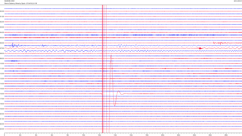Click the red burst near 24m on 07:30 trace
242x136 pixels.
tap(200, 48)
